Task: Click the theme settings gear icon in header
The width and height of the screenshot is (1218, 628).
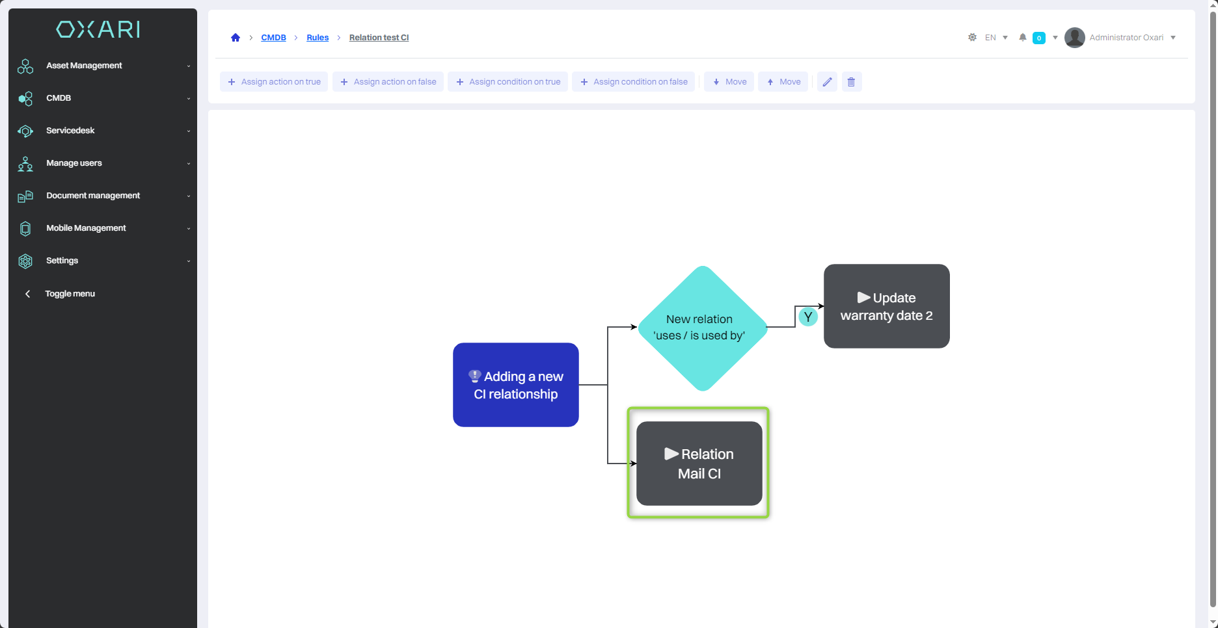Action: click(x=972, y=38)
